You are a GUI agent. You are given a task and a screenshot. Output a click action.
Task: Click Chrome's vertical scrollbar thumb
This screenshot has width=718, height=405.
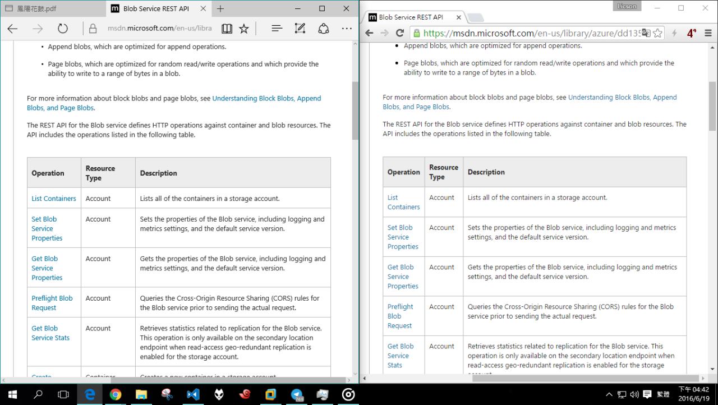[x=712, y=107]
